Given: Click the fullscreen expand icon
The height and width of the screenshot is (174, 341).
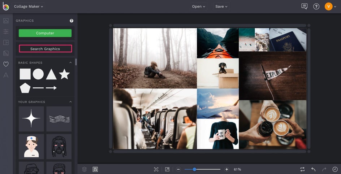Looking at the screenshot, I should click(167, 169).
